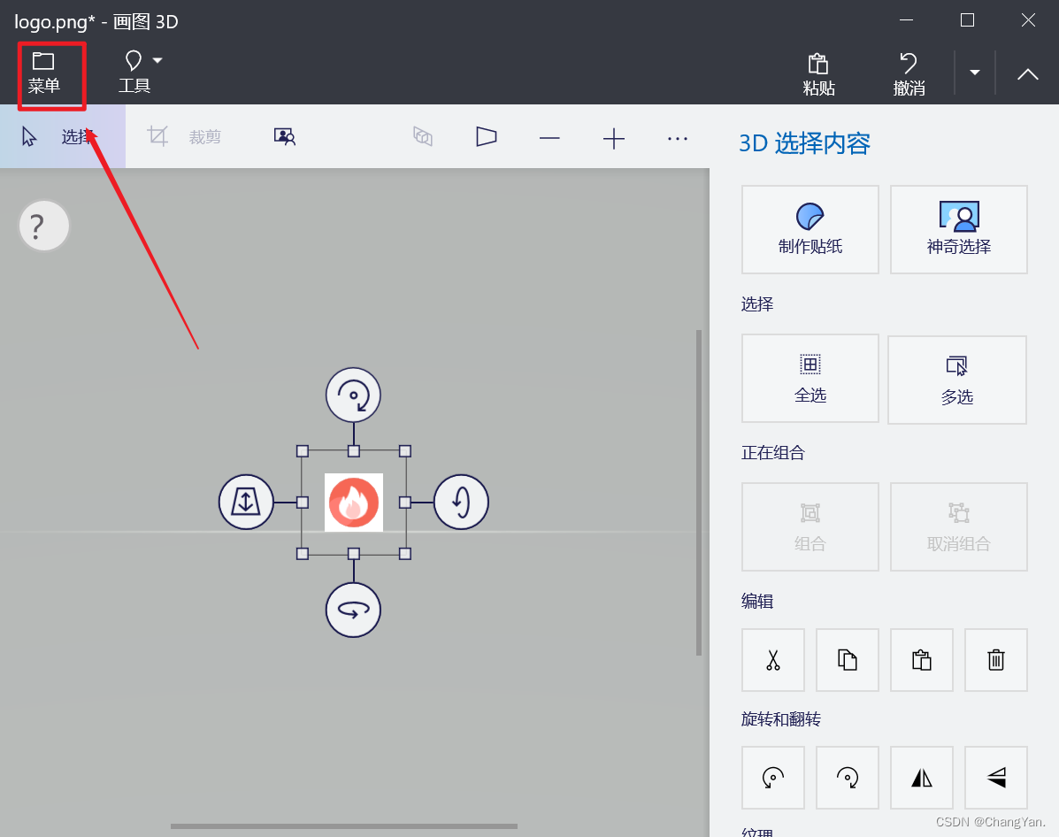Screen dimensions: 1059x837
Task: Click the right Y-axis rotation handle
Action: point(461,502)
